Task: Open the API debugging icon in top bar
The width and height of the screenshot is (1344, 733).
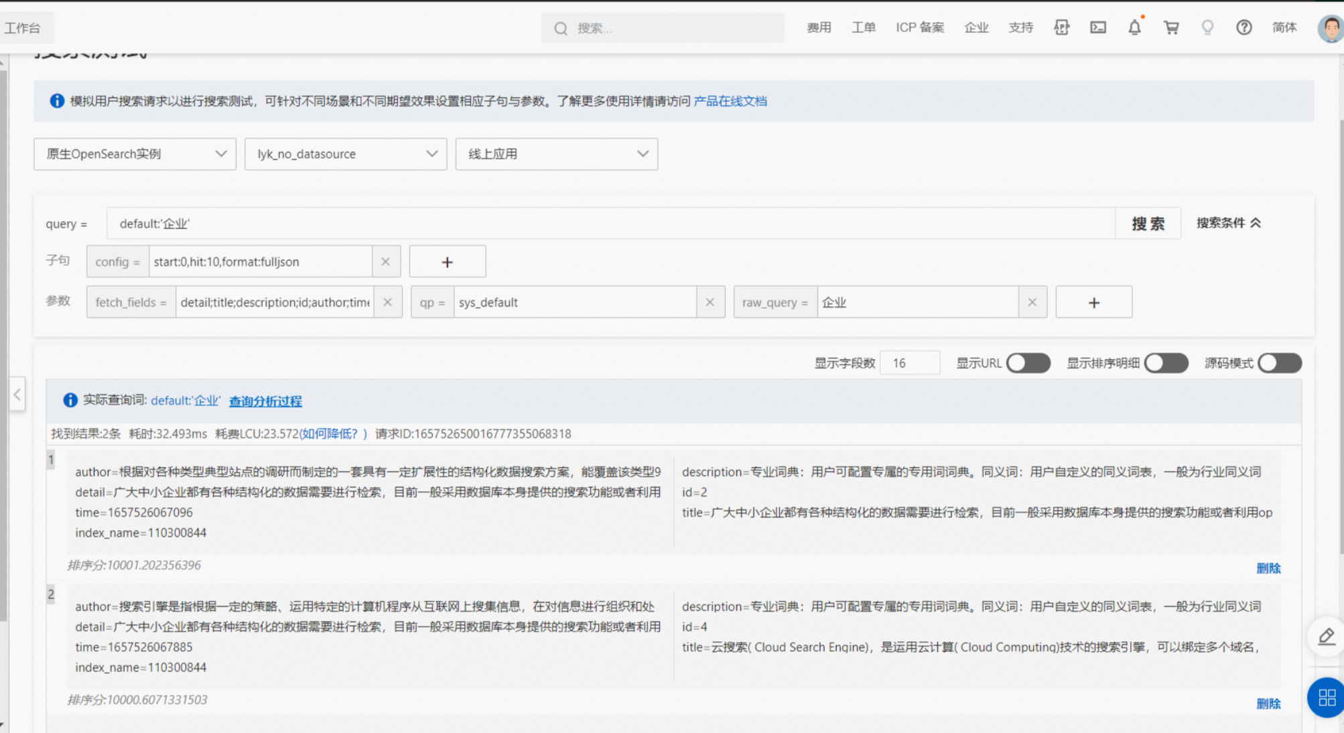Action: click(1061, 27)
